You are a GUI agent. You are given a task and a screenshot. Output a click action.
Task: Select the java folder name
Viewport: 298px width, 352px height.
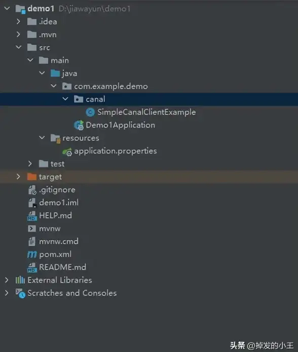pos(70,74)
